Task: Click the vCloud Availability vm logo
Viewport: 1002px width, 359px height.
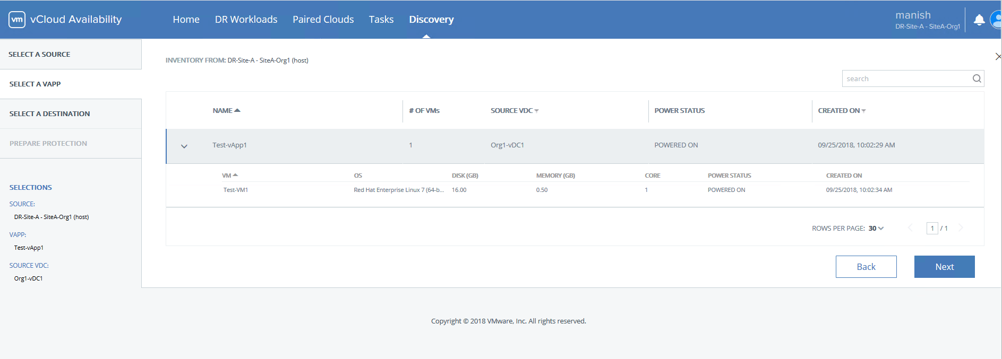Action: (17, 20)
